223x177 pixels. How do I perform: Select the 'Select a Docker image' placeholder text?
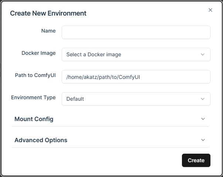94,54
